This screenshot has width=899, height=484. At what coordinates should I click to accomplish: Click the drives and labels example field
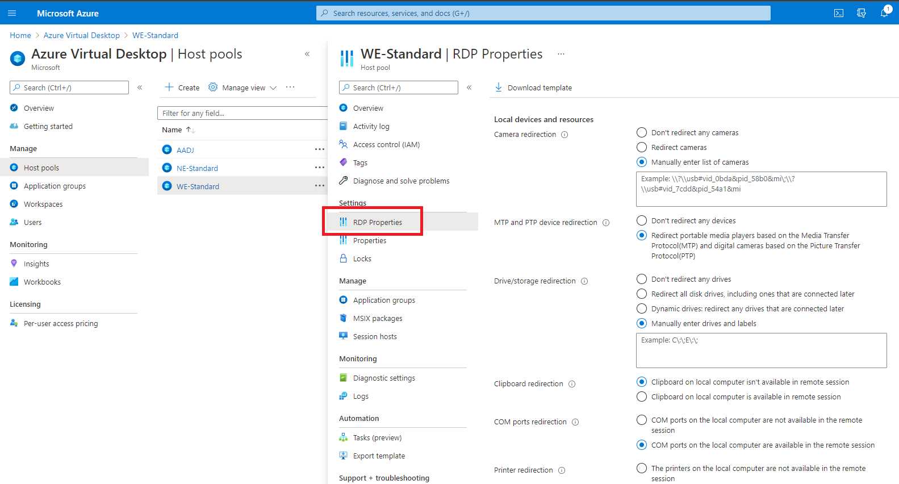click(x=760, y=349)
